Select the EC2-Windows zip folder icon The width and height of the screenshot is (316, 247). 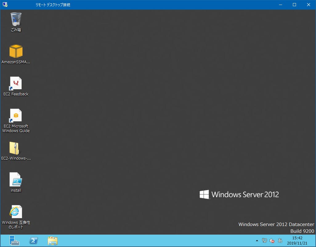click(x=14, y=148)
